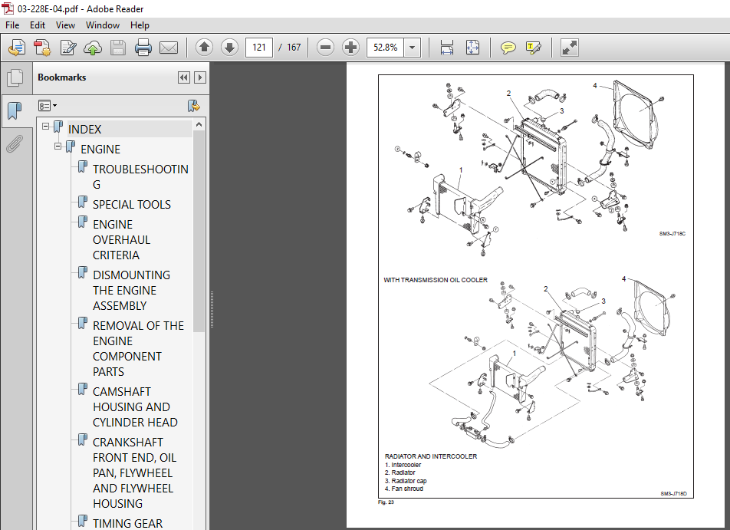Image resolution: width=730 pixels, height=530 pixels.
Task: Open the TROUBLESHOOTING bookmark
Action: coord(140,176)
